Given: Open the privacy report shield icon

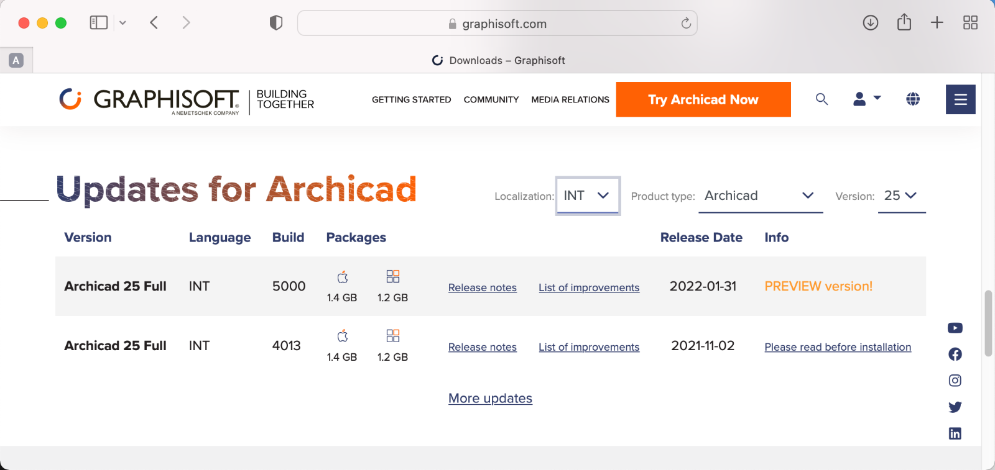Looking at the screenshot, I should [276, 23].
